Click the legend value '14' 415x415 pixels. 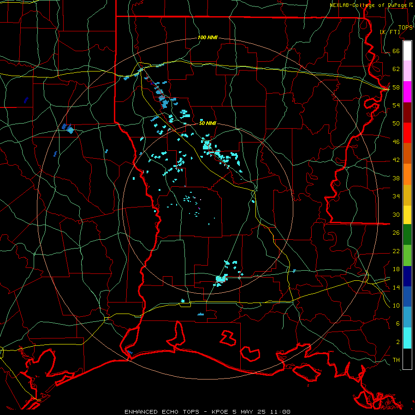396,287
